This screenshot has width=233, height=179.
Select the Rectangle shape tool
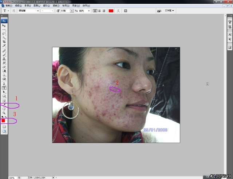[4, 96]
